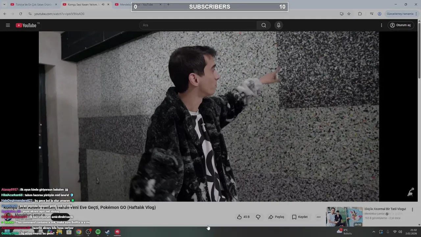The image size is (421, 237).
Task: Reload the current page
Action: (x=20, y=14)
